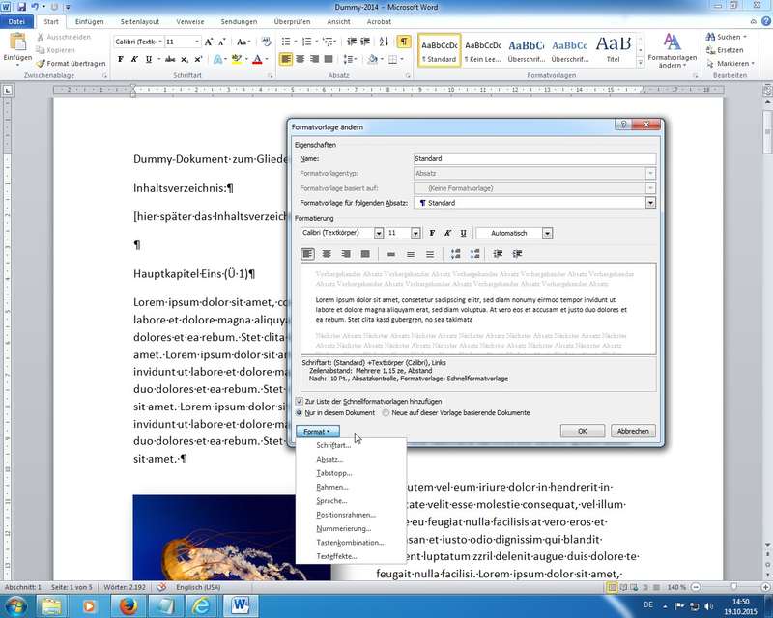Select left alignment in the dialog

[x=307, y=254]
